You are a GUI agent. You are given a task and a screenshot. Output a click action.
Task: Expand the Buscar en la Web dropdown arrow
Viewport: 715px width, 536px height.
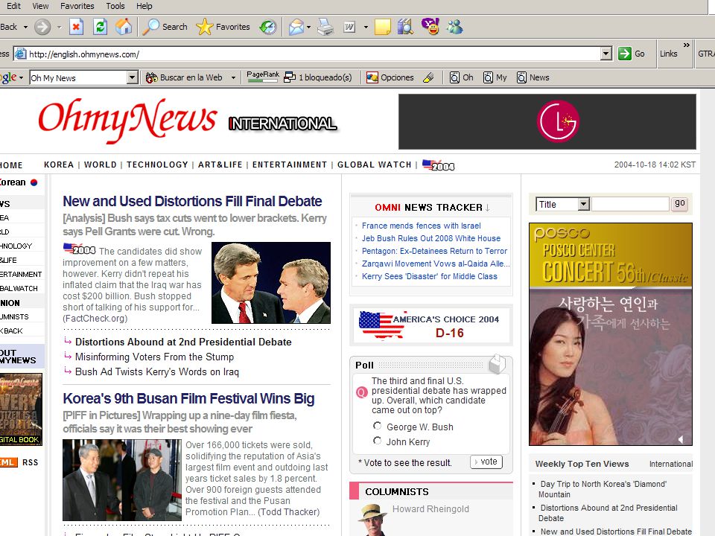point(233,77)
